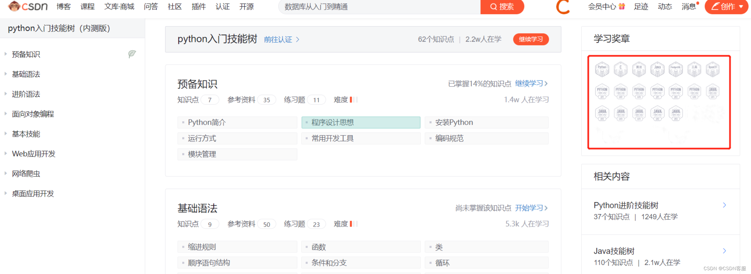
Task: Open the highlighted 程序设计思想 knowledge point
Action: coord(361,122)
